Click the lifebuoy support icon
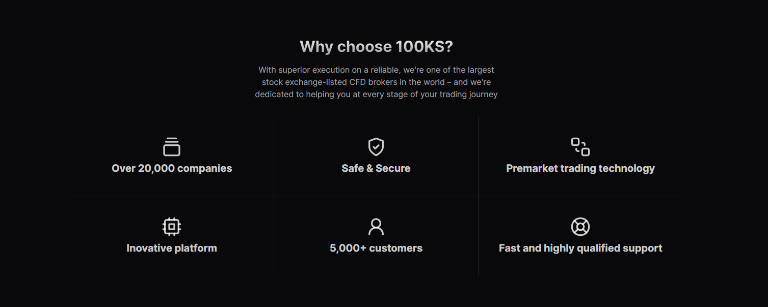This screenshot has height=307, width=768. pyautogui.click(x=580, y=227)
